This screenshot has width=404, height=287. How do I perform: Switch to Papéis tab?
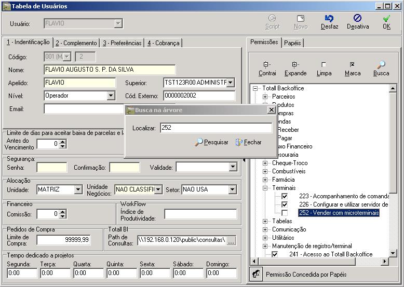click(x=292, y=43)
